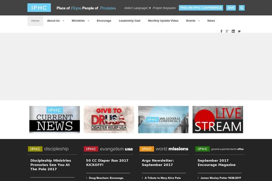Viewport: 272px width, 181px height.
Task: Click the IPHC logo in the header
Action: [39, 8]
